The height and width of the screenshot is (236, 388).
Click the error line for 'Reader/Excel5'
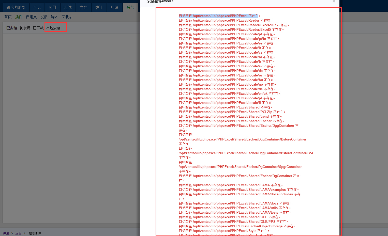pyautogui.click(x=231, y=30)
